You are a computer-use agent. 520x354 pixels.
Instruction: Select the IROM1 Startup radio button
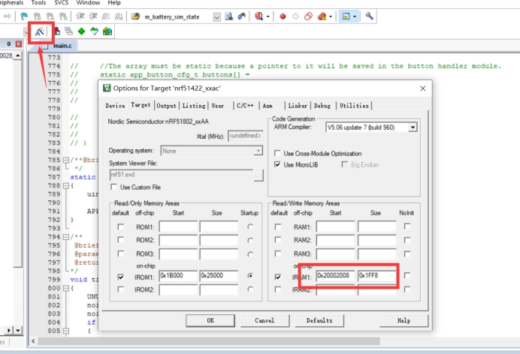[250, 275]
